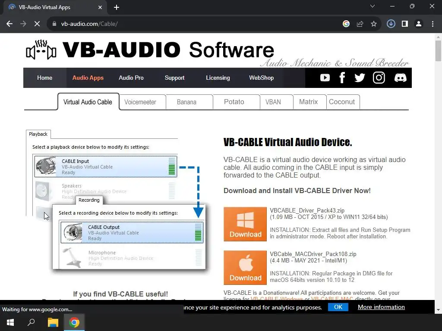Click the VB-AUDIO Software title banner
The width and height of the screenshot is (442, 331).
click(x=168, y=50)
